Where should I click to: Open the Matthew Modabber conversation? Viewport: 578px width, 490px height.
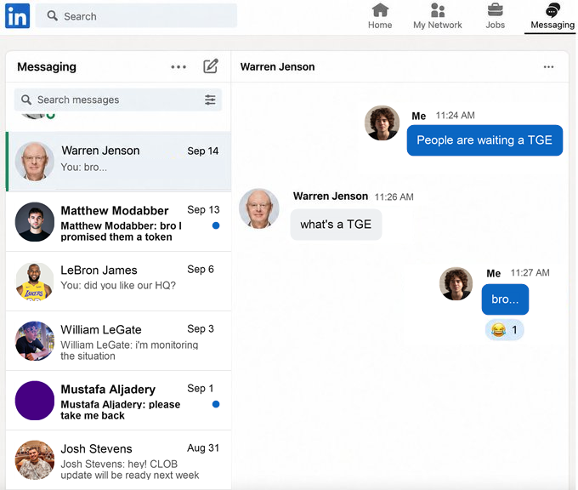click(119, 222)
